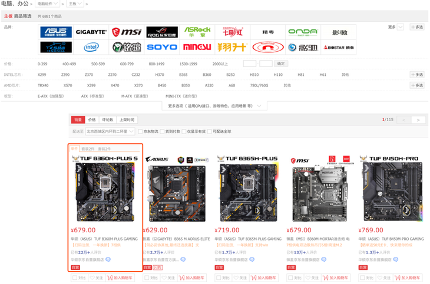Select the ROG brand logo
430x284 pixels.
(x=162, y=32)
